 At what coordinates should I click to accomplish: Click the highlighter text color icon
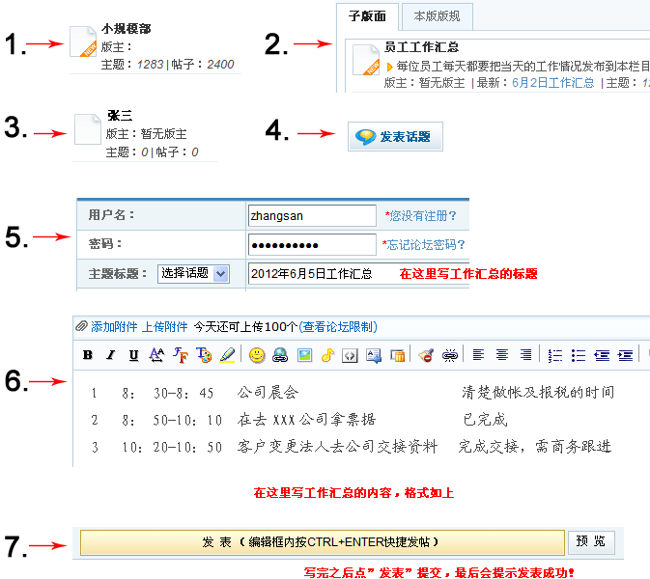pyautogui.click(x=227, y=355)
